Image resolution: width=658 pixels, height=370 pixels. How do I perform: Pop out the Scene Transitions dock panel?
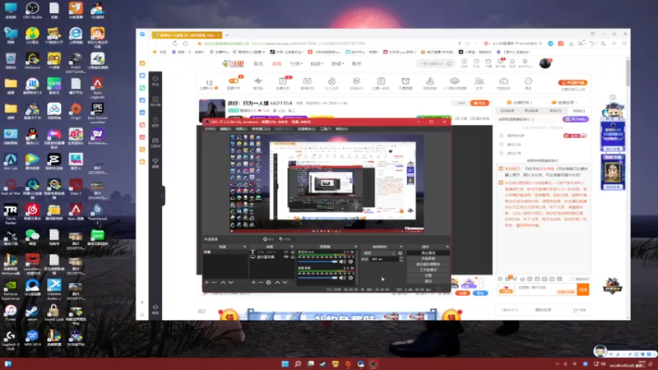pyautogui.click(x=401, y=247)
